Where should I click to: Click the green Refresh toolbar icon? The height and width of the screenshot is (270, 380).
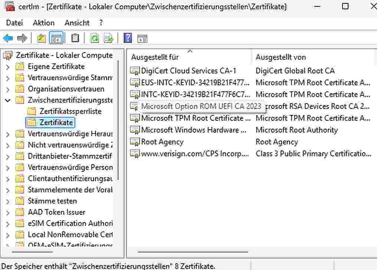95,38
